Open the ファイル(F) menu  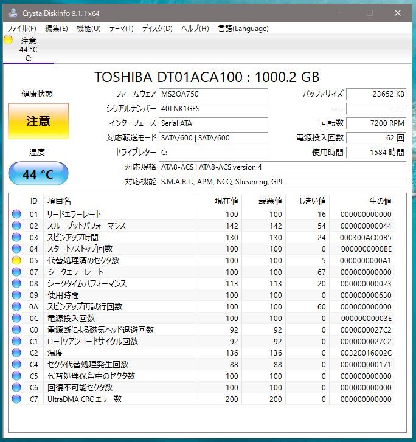pos(22,29)
